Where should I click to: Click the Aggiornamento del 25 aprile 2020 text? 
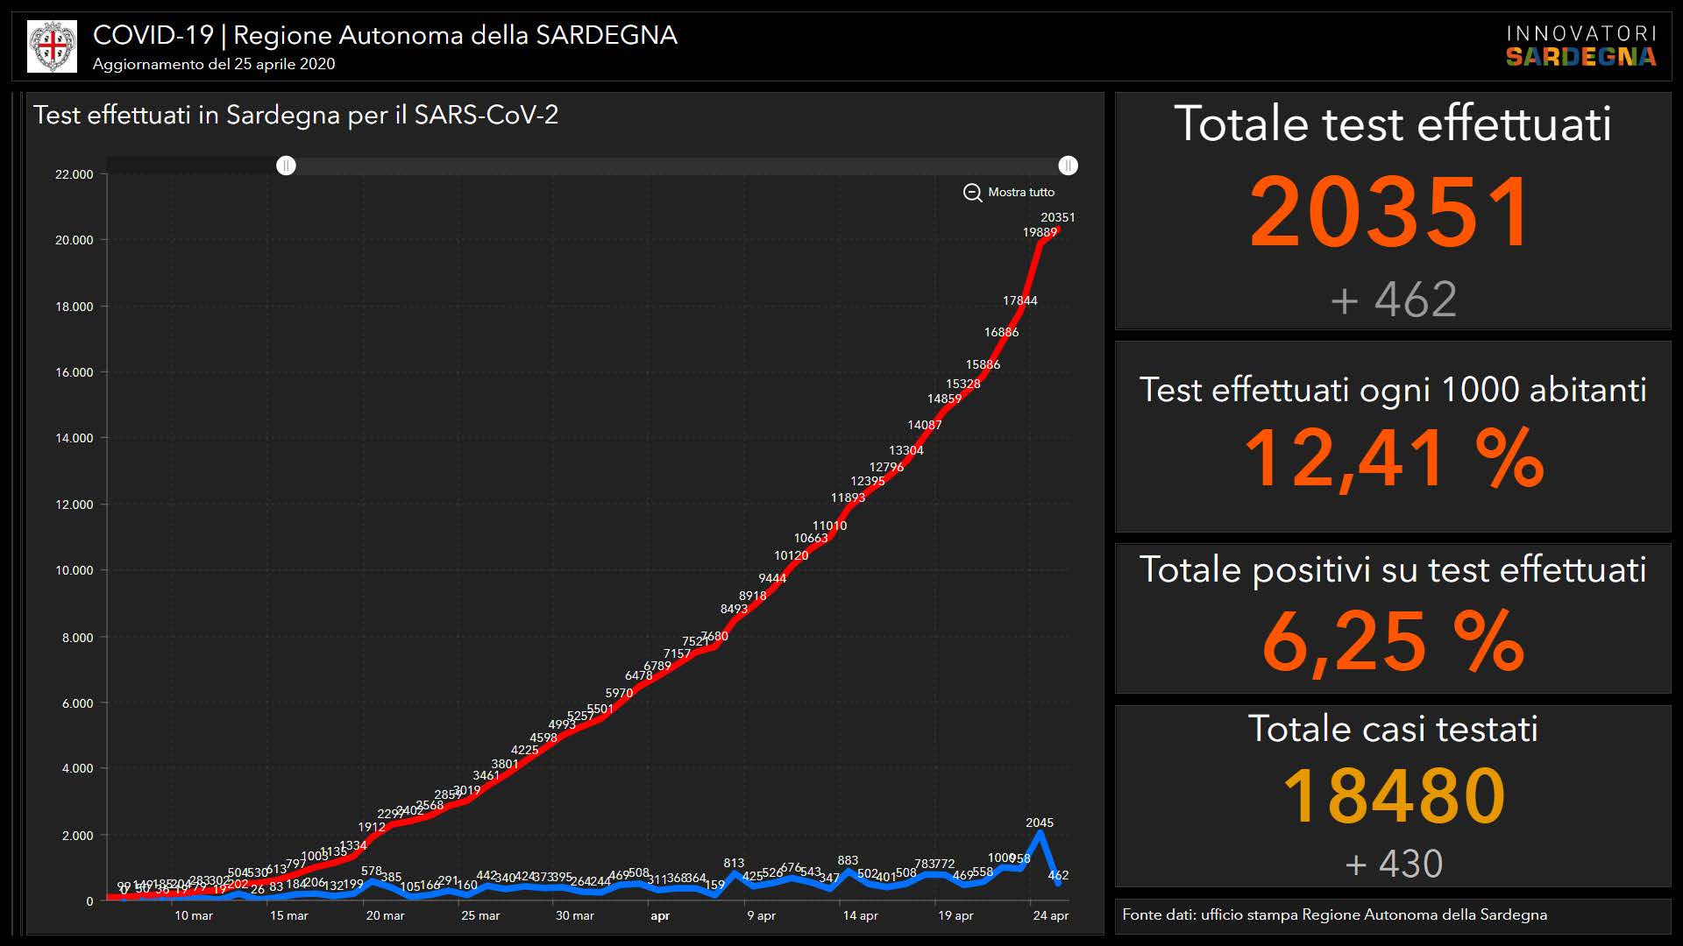click(214, 64)
